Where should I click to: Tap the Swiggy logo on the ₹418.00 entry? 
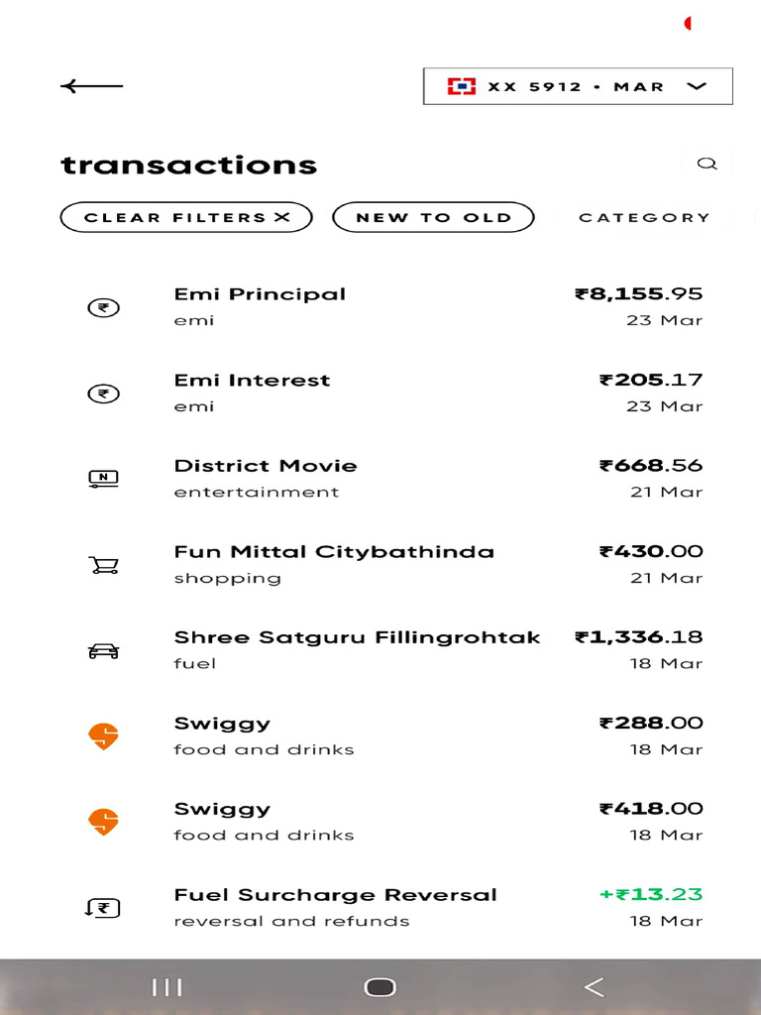coord(103,822)
